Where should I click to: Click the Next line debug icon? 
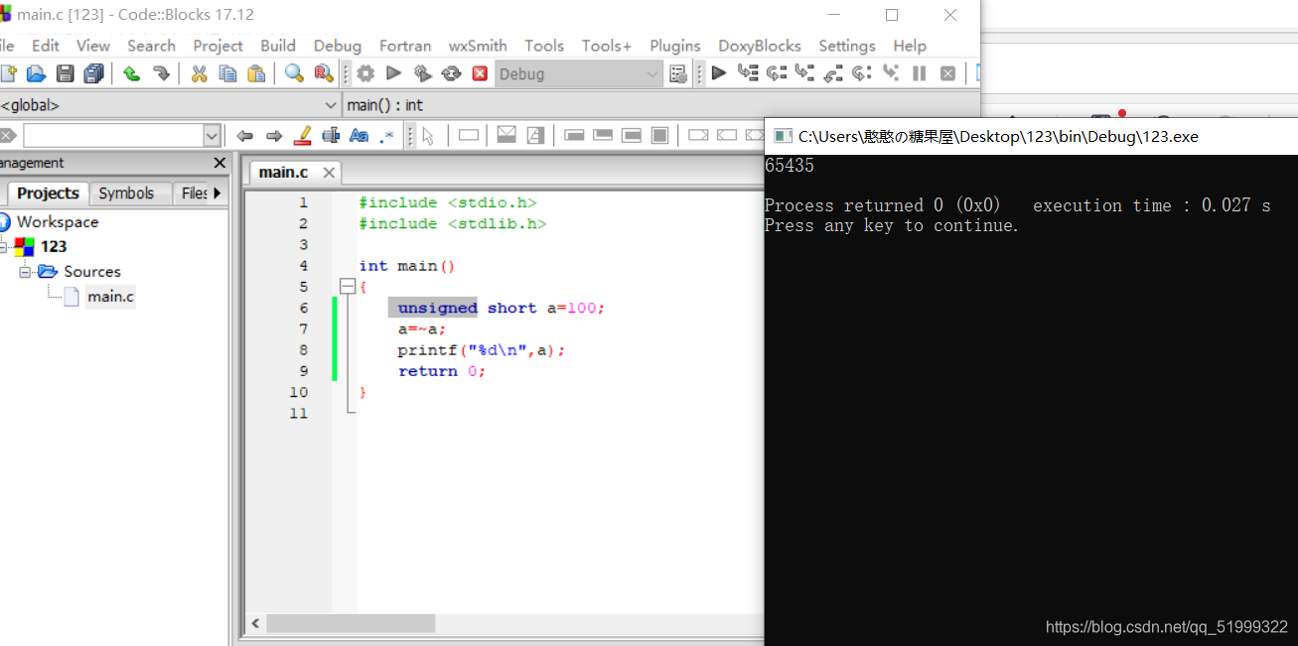coord(777,72)
